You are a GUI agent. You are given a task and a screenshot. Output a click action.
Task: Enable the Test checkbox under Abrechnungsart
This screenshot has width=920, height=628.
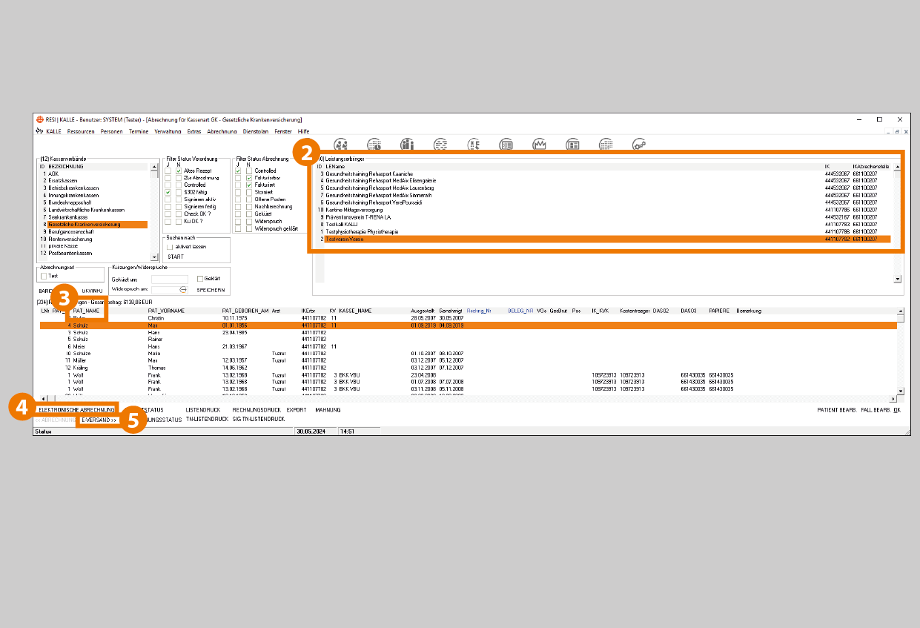pyautogui.click(x=44, y=276)
